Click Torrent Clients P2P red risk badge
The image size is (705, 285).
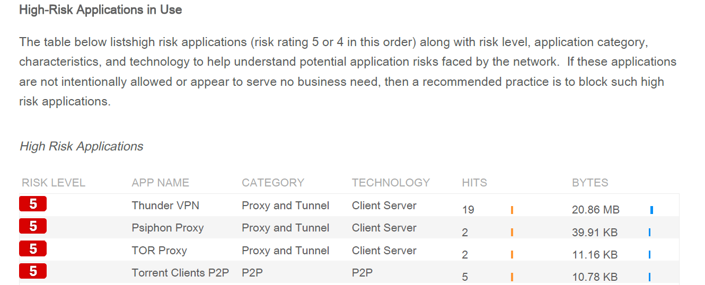33,271
